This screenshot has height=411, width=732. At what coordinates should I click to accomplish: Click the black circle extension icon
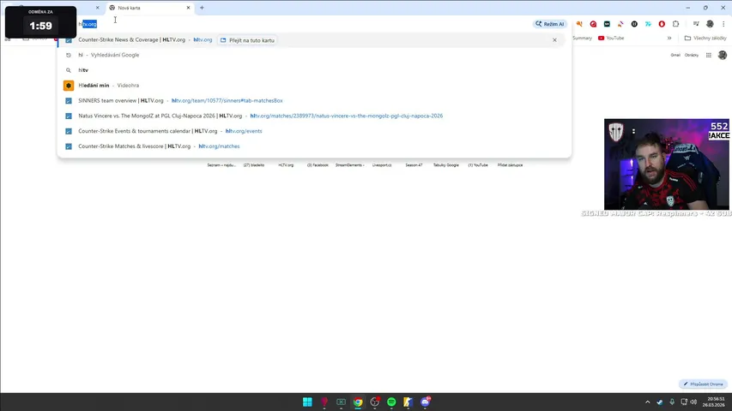pyautogui.click(x=634, y=24)
